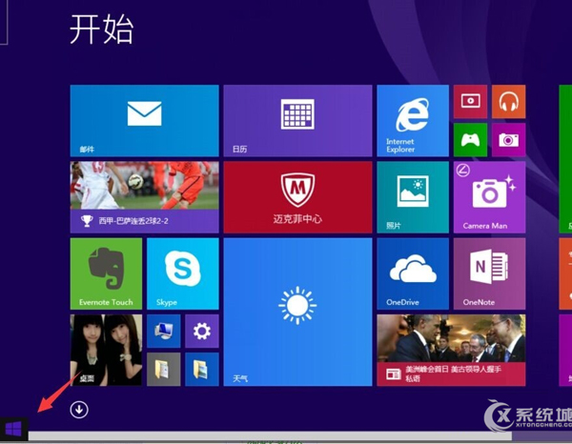Open the Desktop (桌面) tile
572x444 pixels.
click(106, 351)
